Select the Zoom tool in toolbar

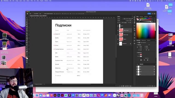(27, 53)
